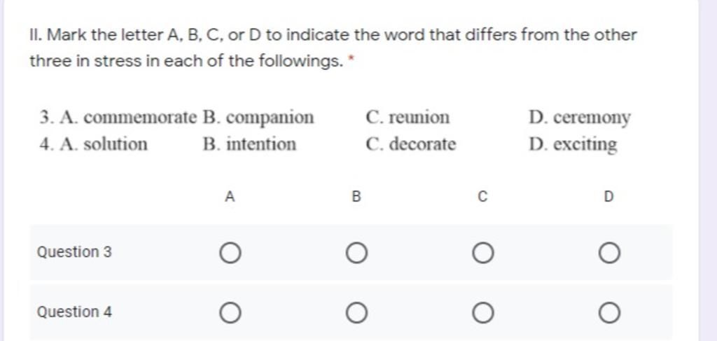Click the column header B
This screenshot has width=717, height=341.
point(356,197)
